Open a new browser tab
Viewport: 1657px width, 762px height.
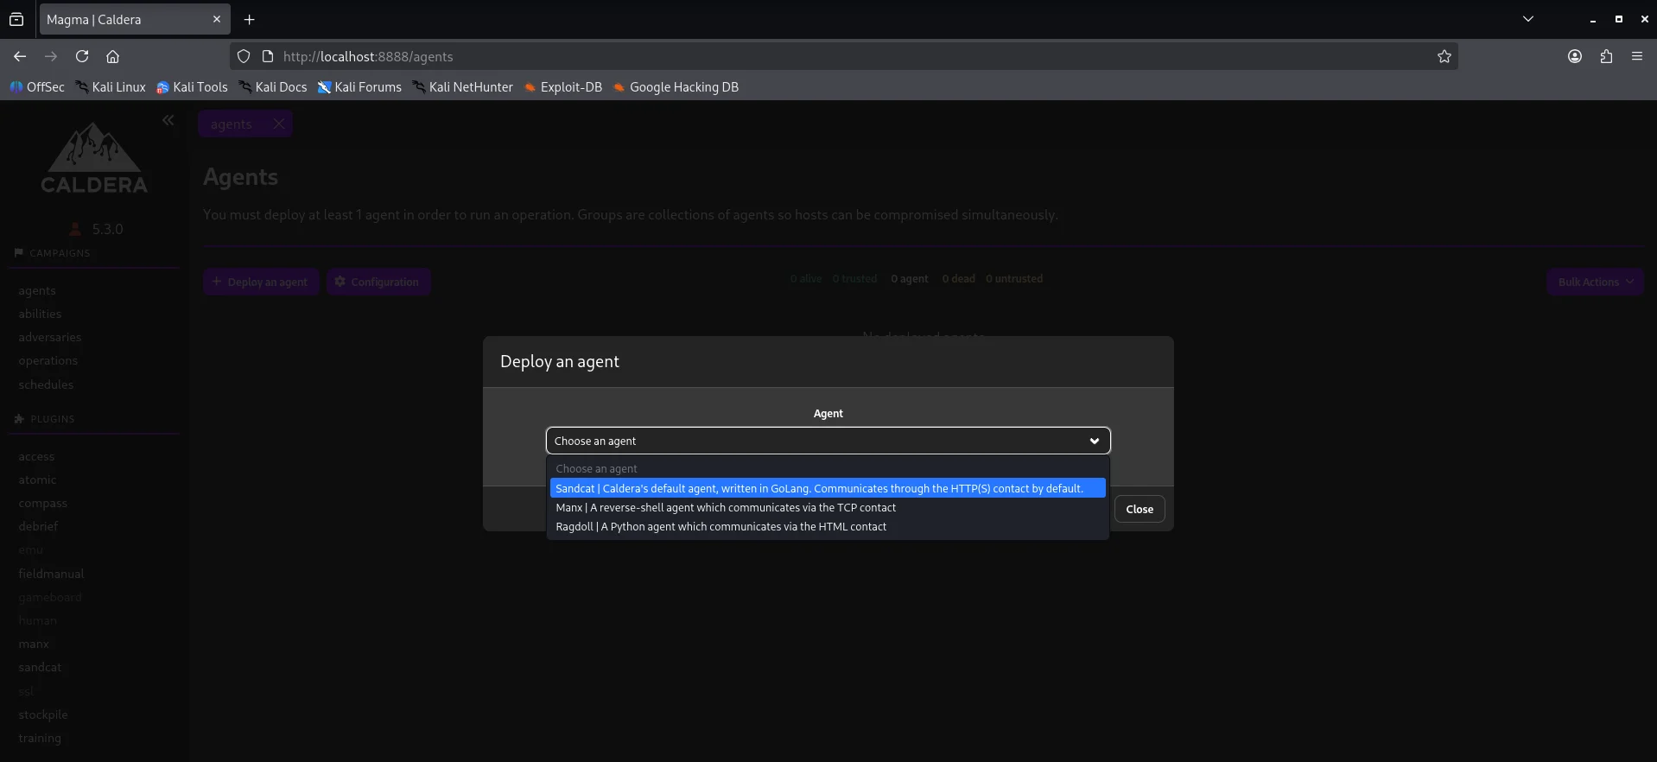tap(249, 19)
